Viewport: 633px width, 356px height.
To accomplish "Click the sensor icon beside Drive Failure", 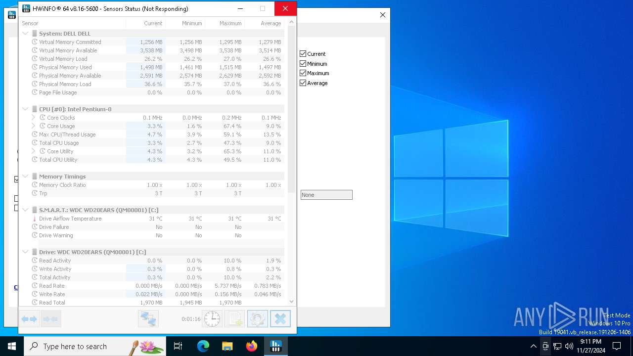I will point(35,227).
